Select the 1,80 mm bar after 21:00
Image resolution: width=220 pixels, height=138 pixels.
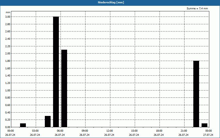coord(196,94)
